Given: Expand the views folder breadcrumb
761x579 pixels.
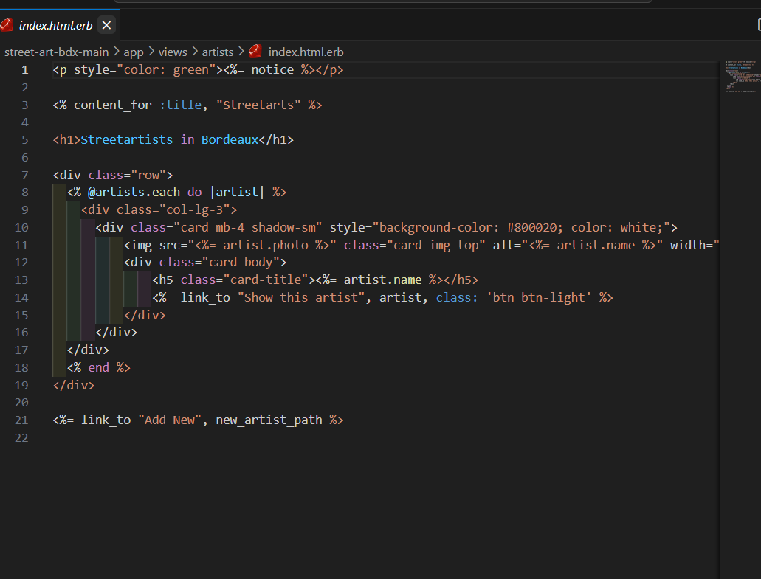Looking at the screenshot, I should pyautogui.click(x=173, y=52).
